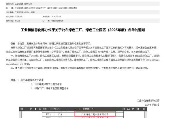Select the highlighted 广东清远广英水泥有限公司 cell
The image size is (173, 118).
(x=95, y=114)
